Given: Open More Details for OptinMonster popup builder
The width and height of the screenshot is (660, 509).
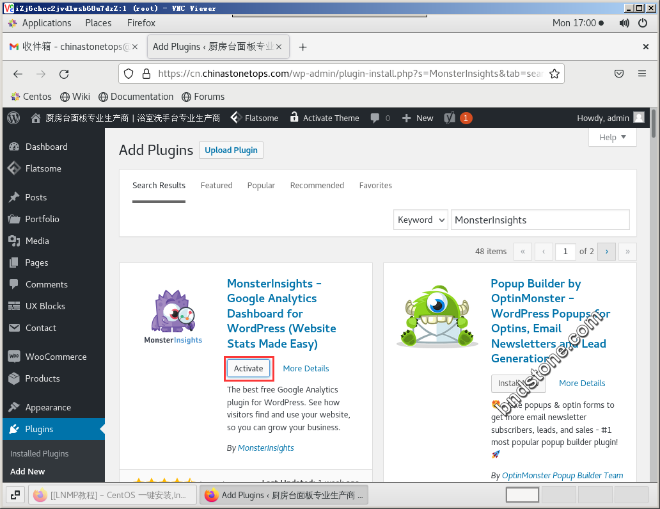Looking at the screenshot, I should [x=582, y=384].
